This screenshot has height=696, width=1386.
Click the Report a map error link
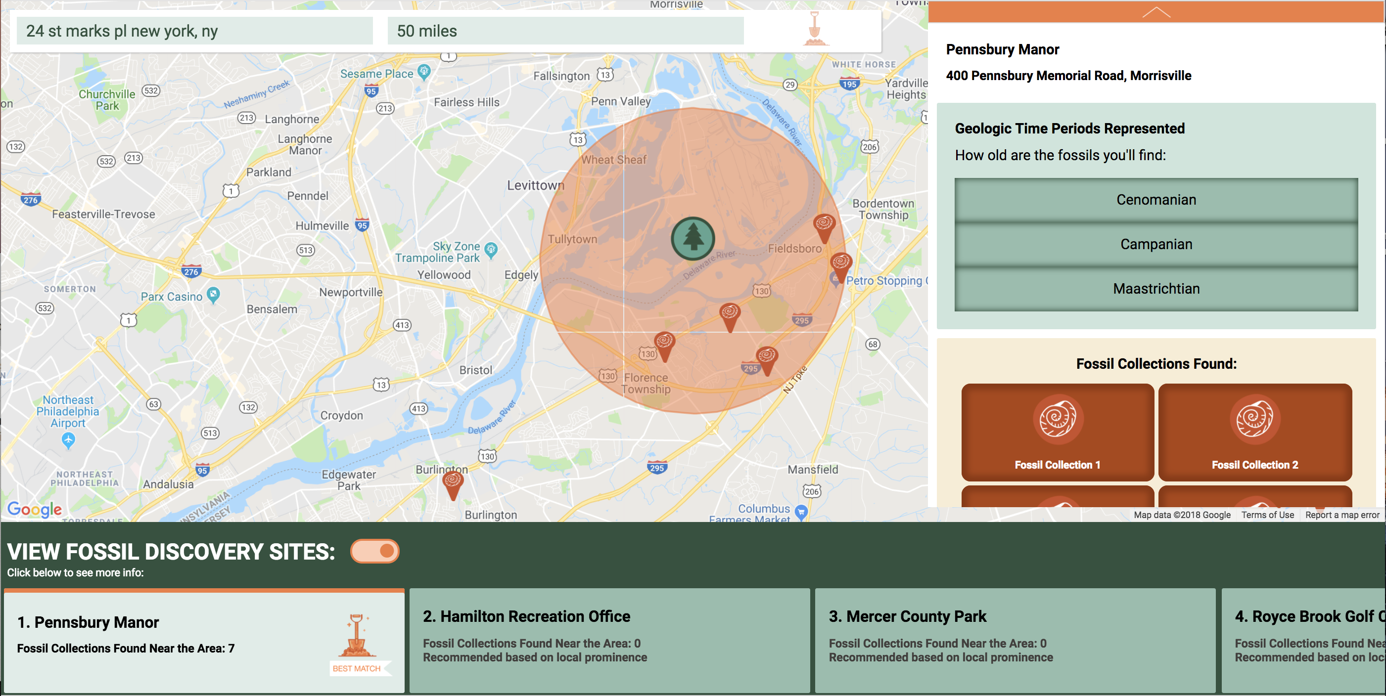tap(1342, 515)
